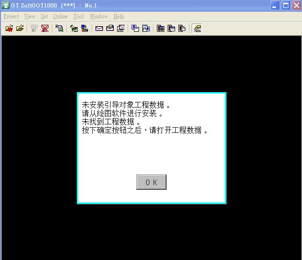Maximize the GT SoftGOT1000 window
This screenshot has height=260, width=302.
(x=286, y=6)
